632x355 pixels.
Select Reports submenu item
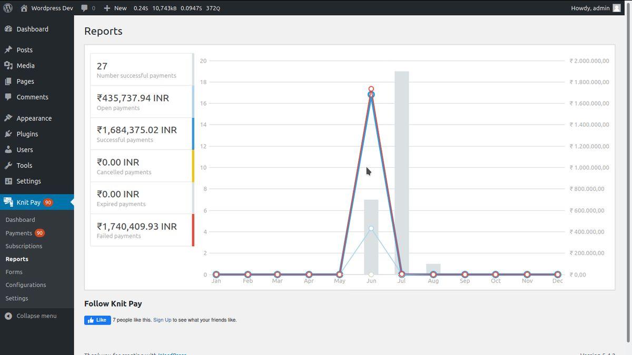point(17,259)
